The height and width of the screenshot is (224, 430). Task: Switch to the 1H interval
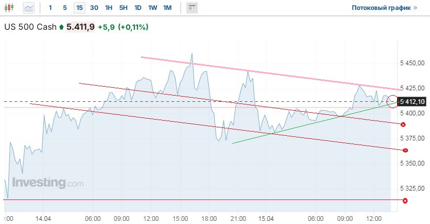pos(109,8)
